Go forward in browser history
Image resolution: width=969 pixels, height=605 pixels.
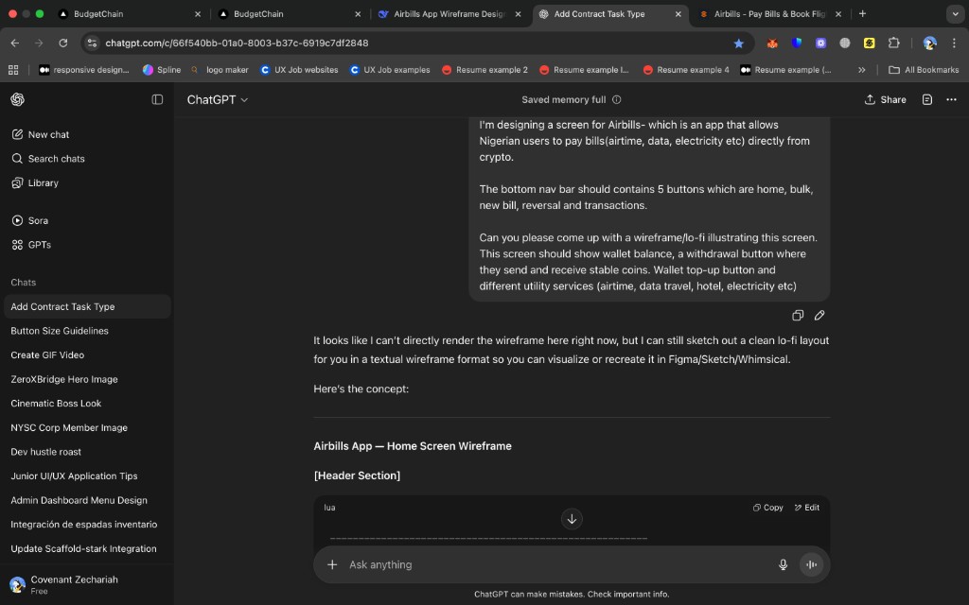39,43
